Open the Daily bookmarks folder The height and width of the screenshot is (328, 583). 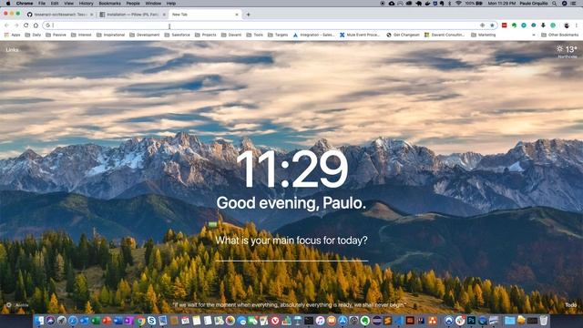(33, 35)
